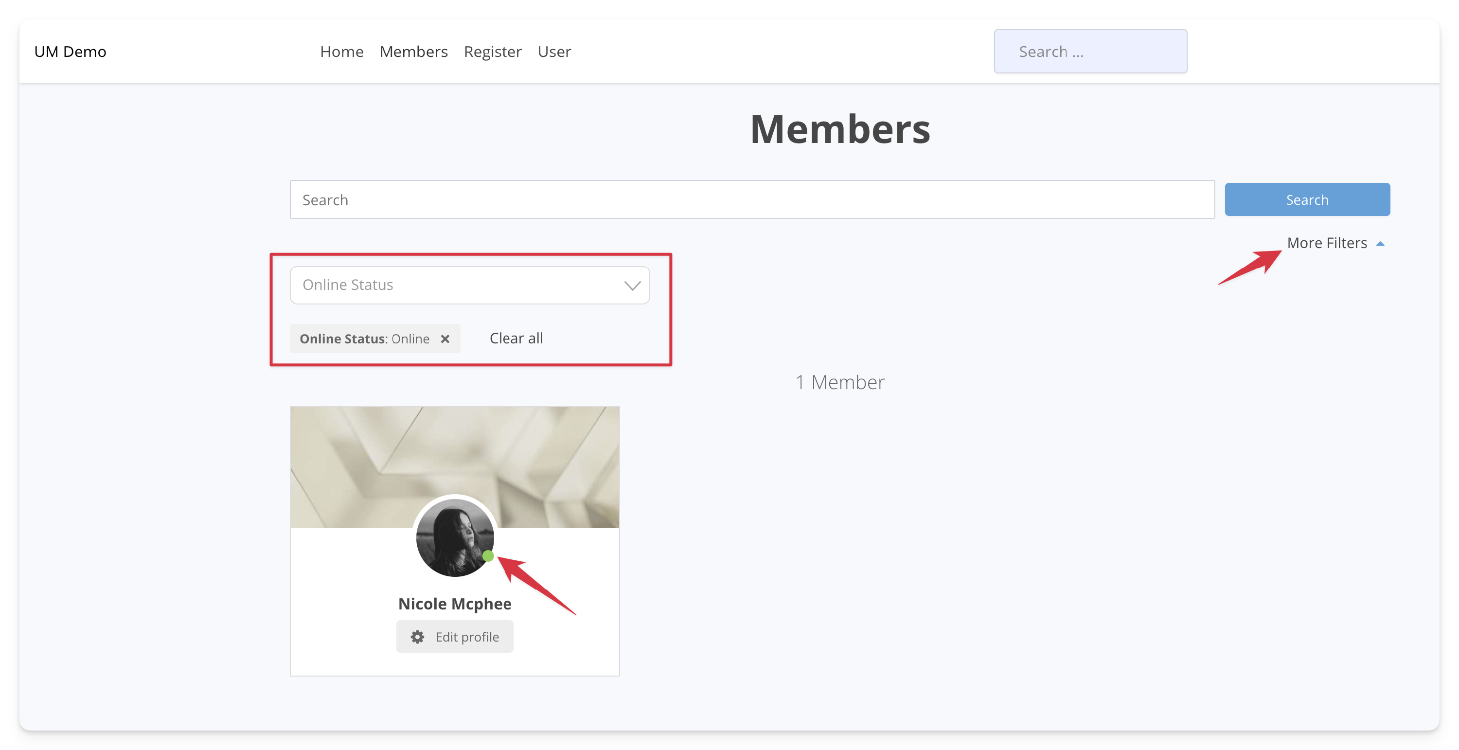Remove the Online Status: Online filter tag

tap(445, 339)
